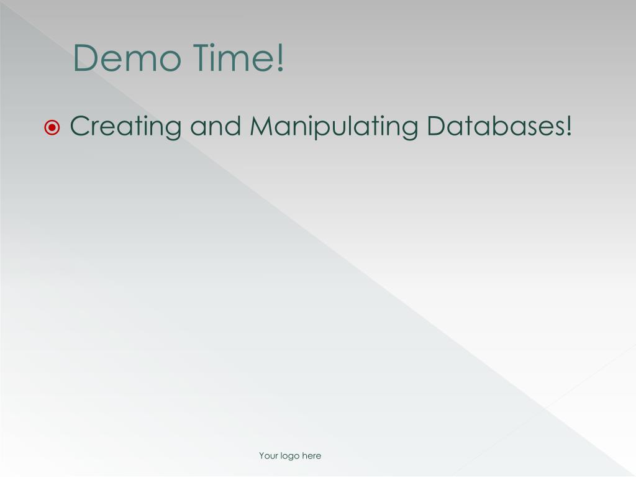Click the red bullet marker icon
This screenshot has height=477, width=636.
point(52,128)
